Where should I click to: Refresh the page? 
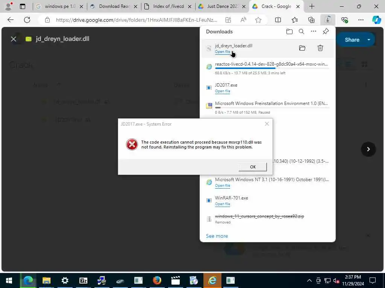27,20
